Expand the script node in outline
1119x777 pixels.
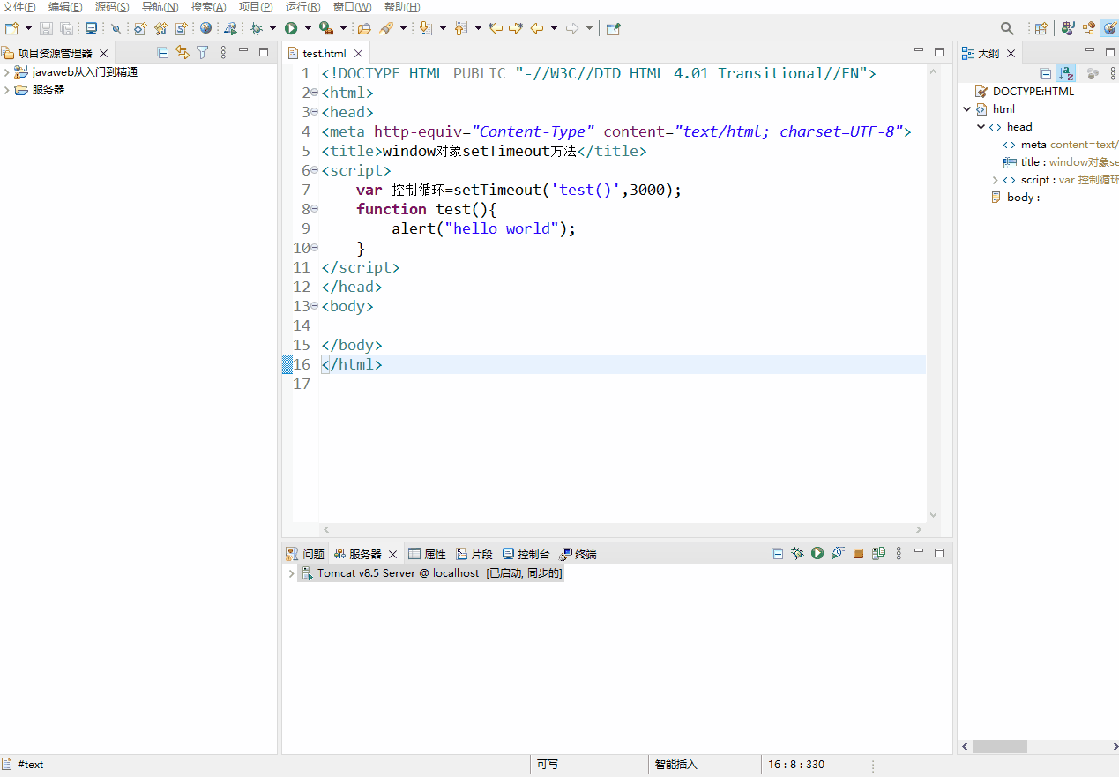click(995, 180)
